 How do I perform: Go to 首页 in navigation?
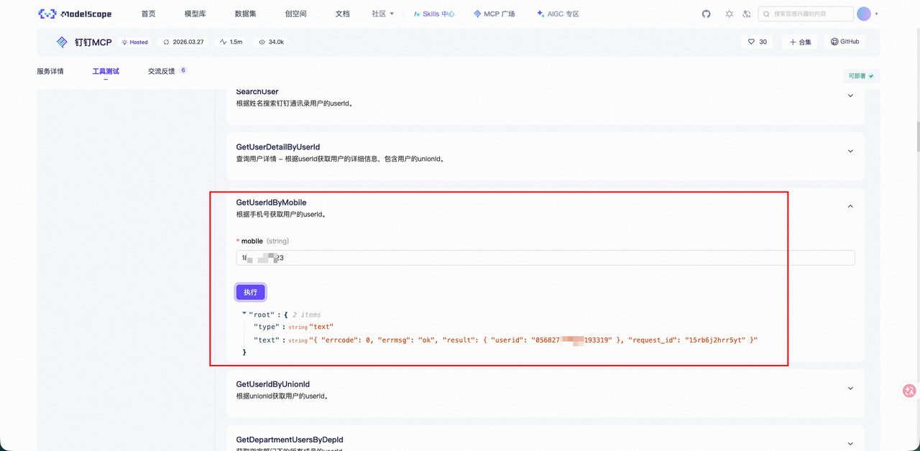pyautogui.click(x=149, y=14)
